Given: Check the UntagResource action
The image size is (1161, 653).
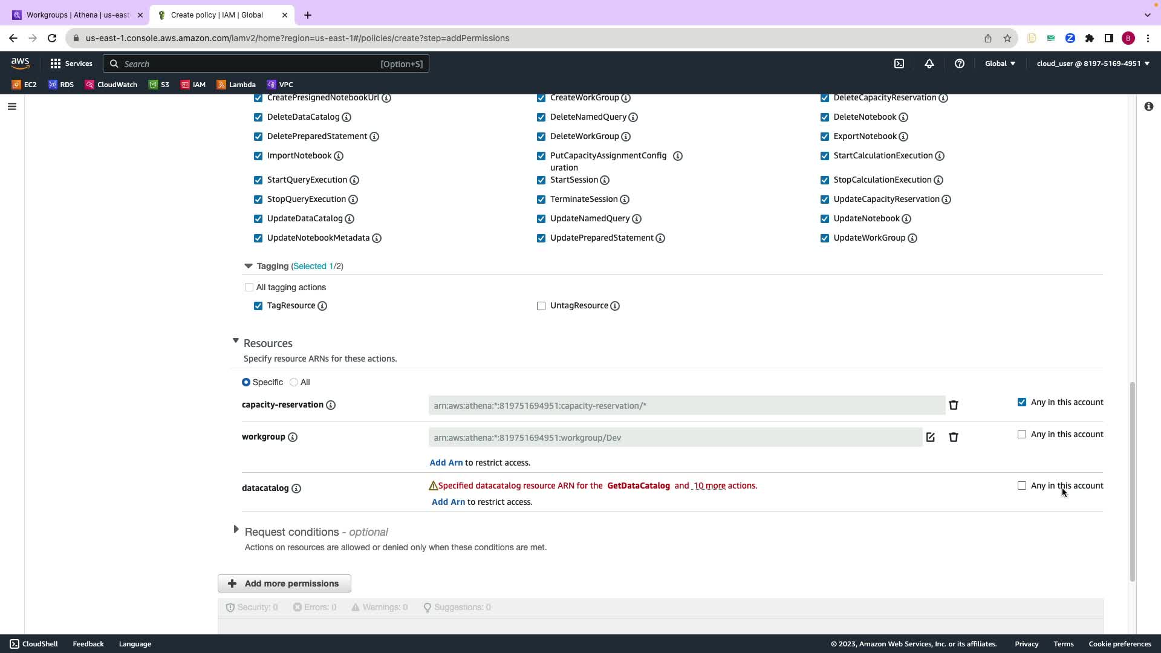Looking at the screenshot, I should click(541, 306).
